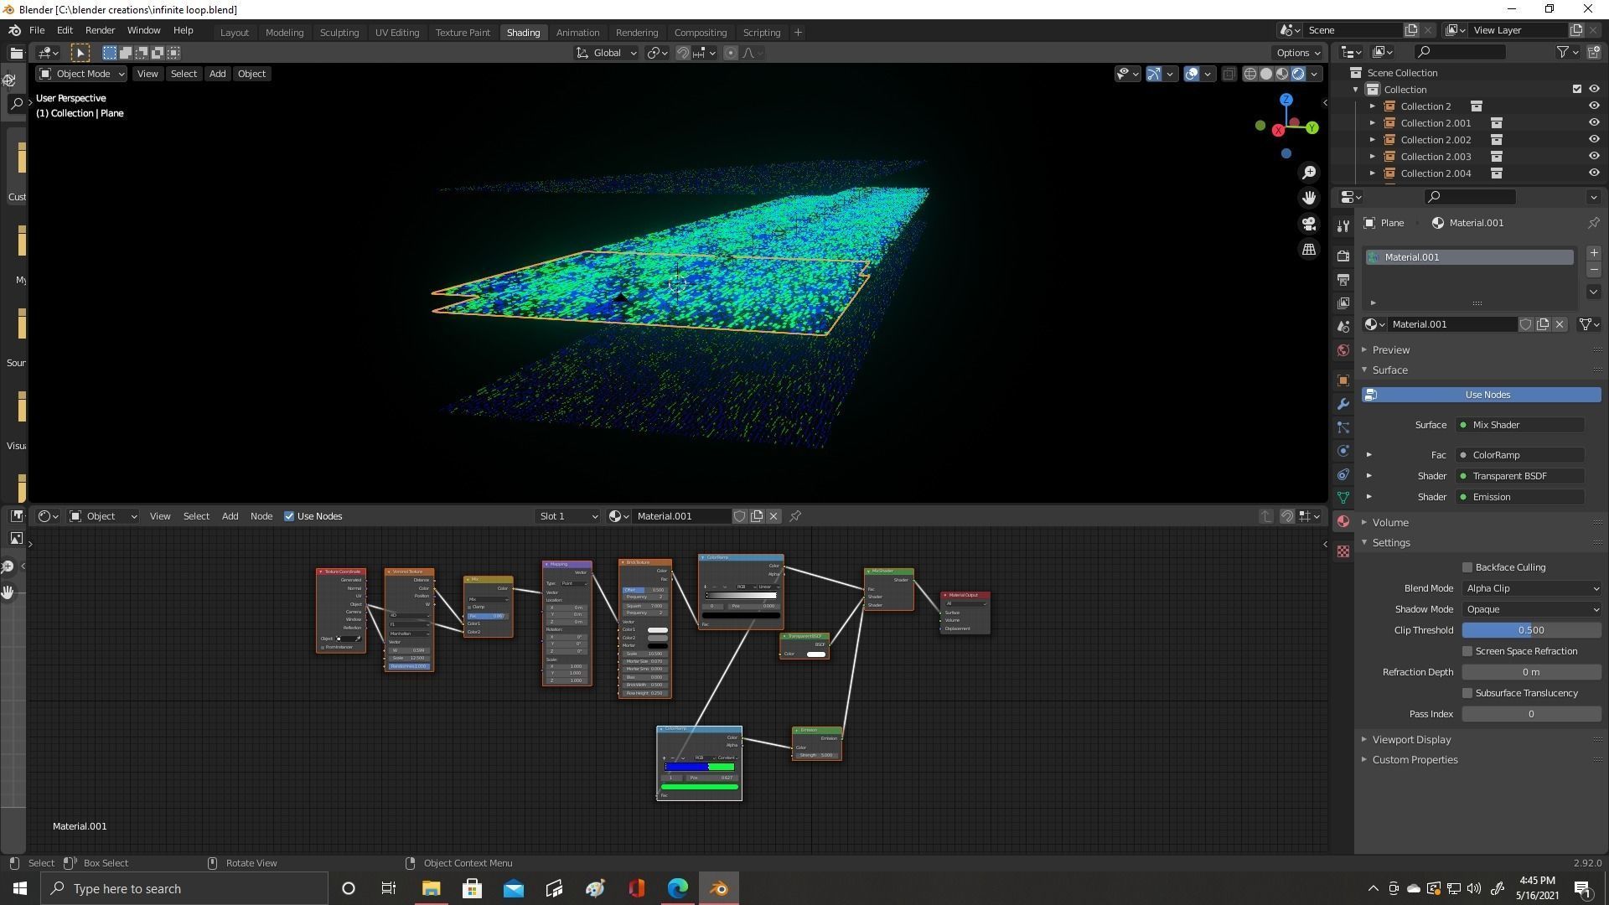Image resolution: width=1609 pixels, height=905 pixels.
Task: Open the Texture Properties checker icon
Action: (1343, 552)
